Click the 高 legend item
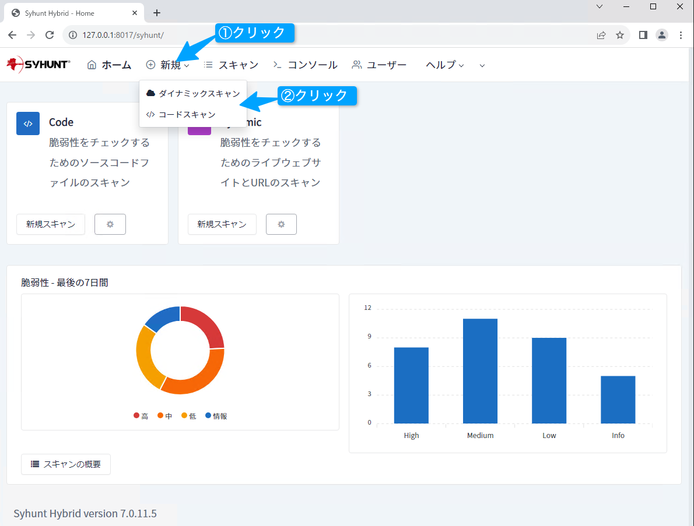This screenshot has width=694, height=526. pyautogui.click(x=141, y=416)
